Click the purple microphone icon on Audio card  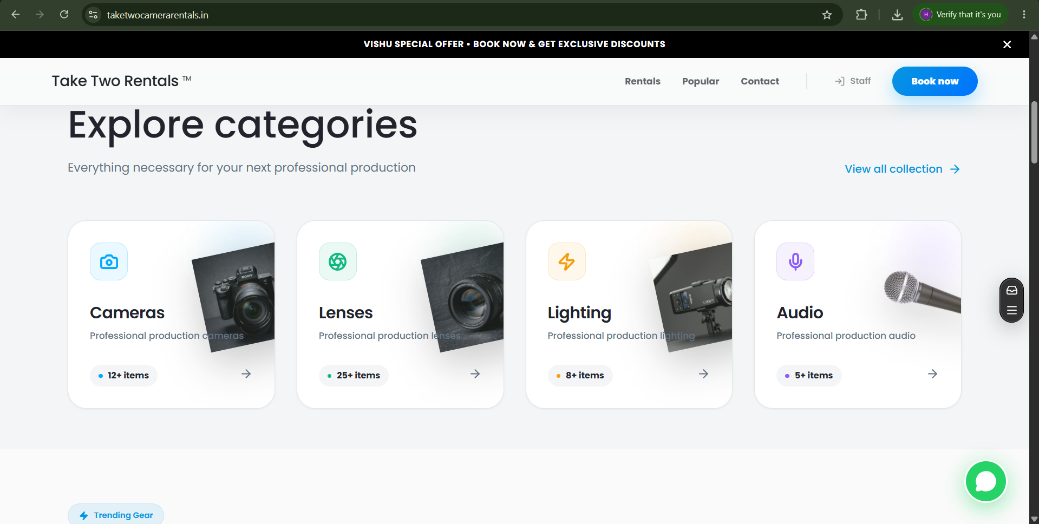coord(795,261)
